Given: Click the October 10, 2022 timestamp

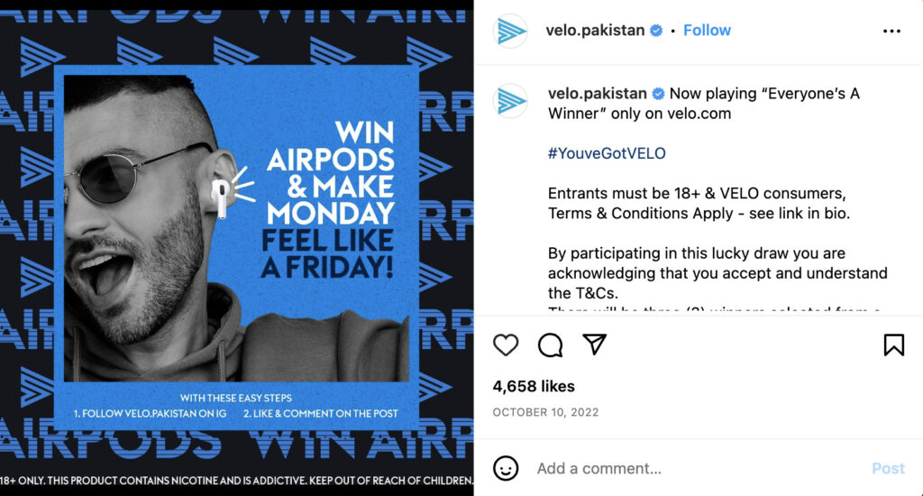Looking at the screenshot, I should (x=545, y=412).
